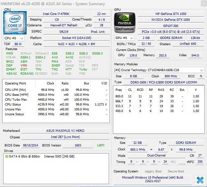Image resolution: width=207 pixels, height=187 pixels.
Task: Click the Unified: 640 shaders value
Action: (188, 44)
